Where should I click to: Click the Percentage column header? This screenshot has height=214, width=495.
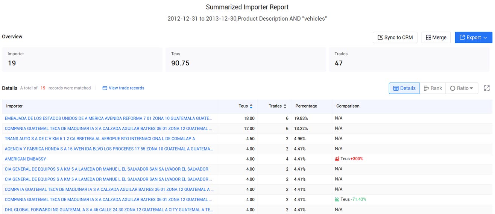(306, 106)
